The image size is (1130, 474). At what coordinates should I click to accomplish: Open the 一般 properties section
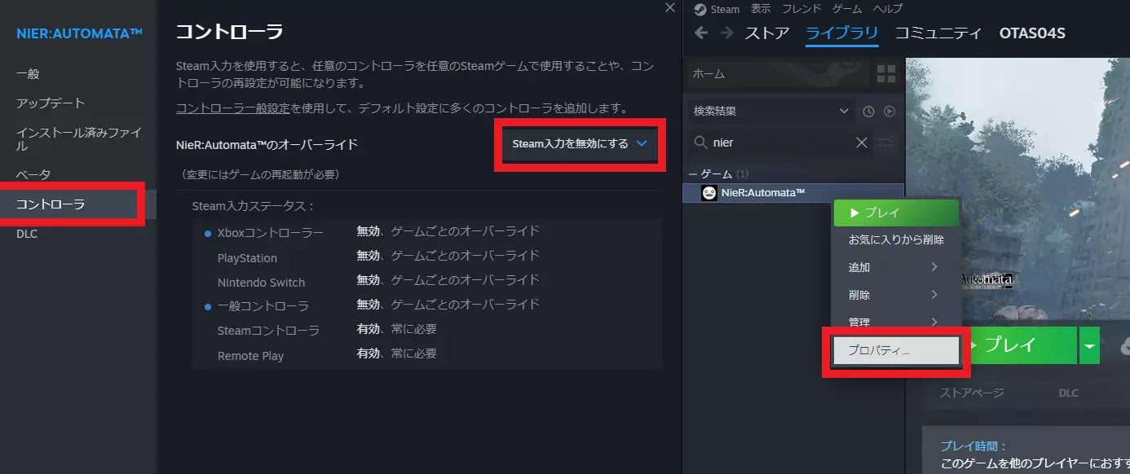coord(28,73)
